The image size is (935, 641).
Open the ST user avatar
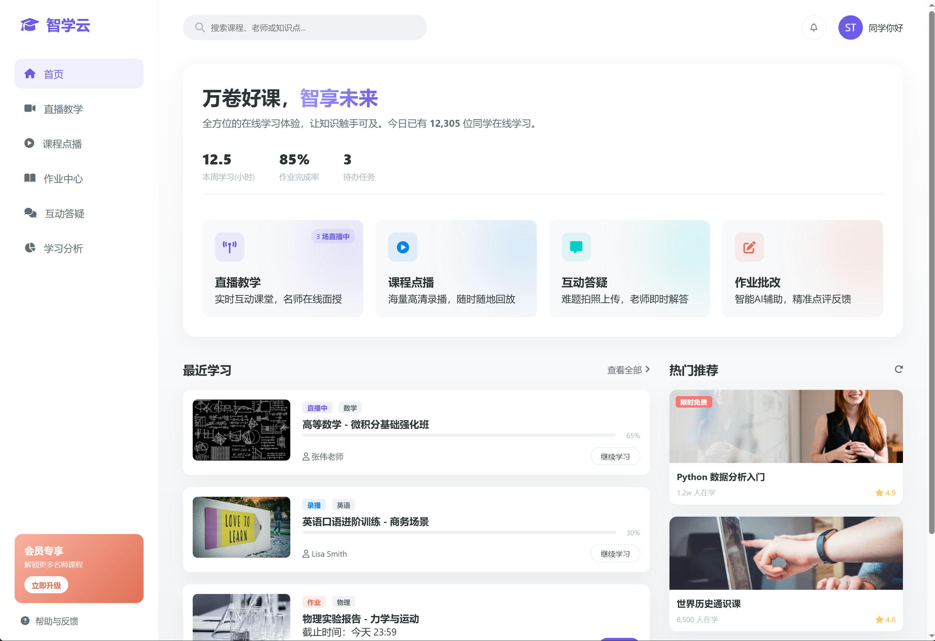pyautogui.click(x=850, y=27)
